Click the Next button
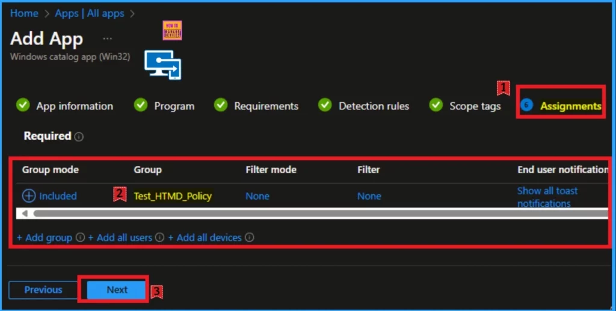The height and width of the screenshot is (311, 616). pyautogui.click(x=117, y=290)
